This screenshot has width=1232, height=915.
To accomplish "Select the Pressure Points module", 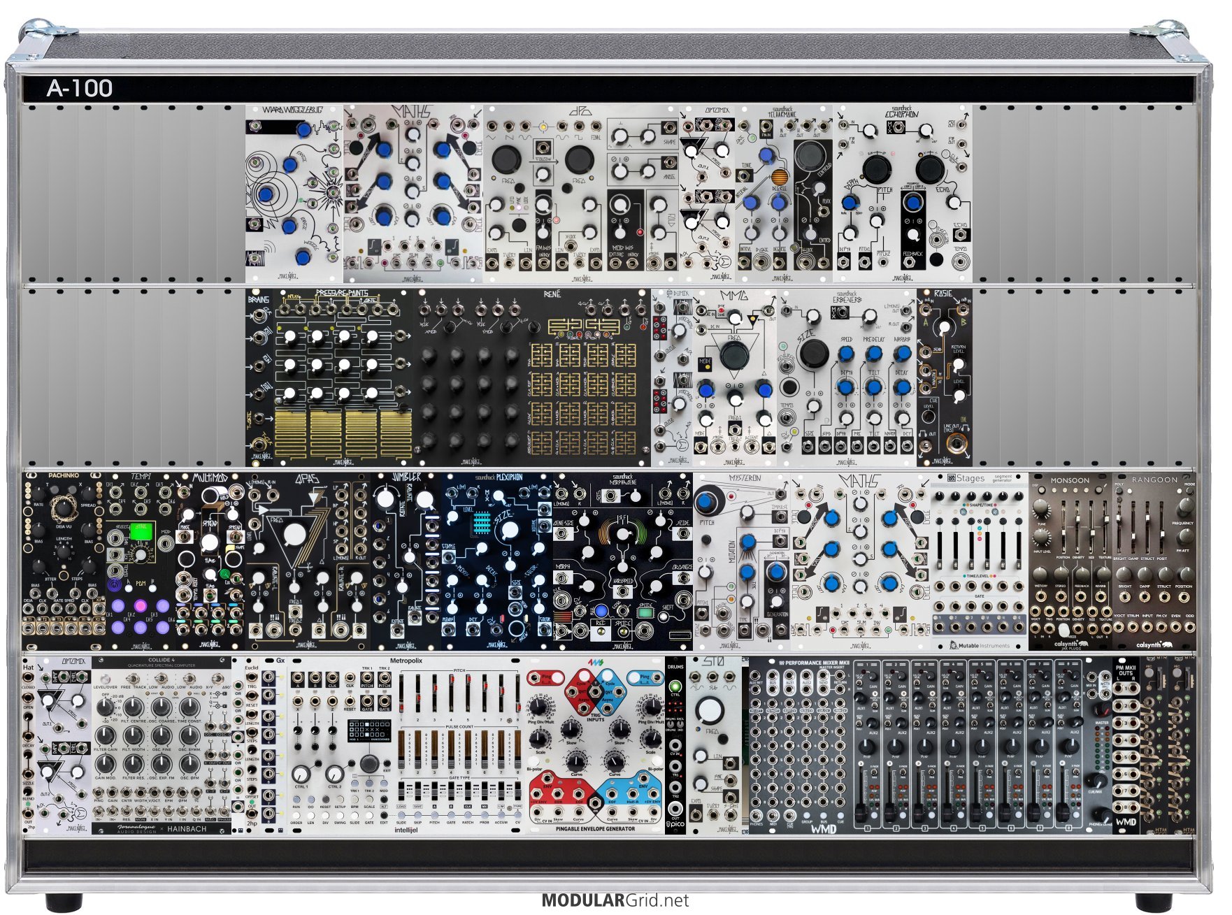I will (343, 377).
